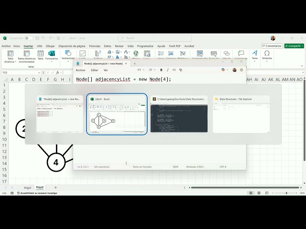
Task: Open the H1 heading dropdown in Notepad
Action: [141, 70]
